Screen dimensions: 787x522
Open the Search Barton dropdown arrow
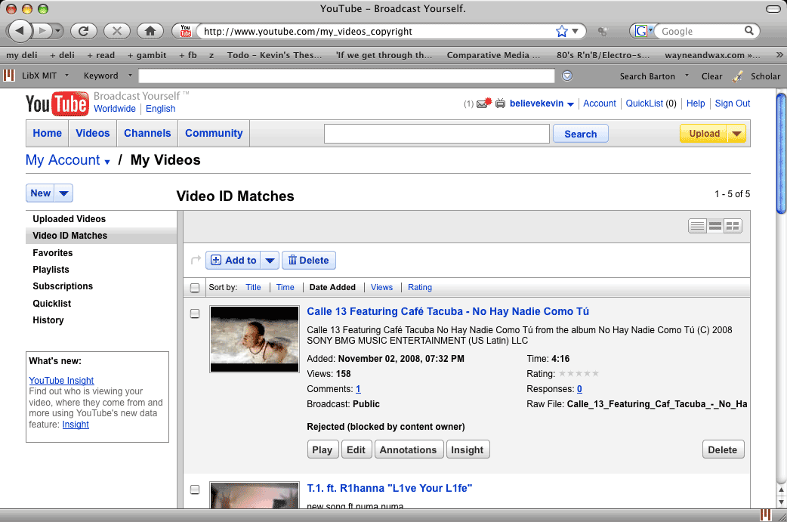tap(687, 76)
